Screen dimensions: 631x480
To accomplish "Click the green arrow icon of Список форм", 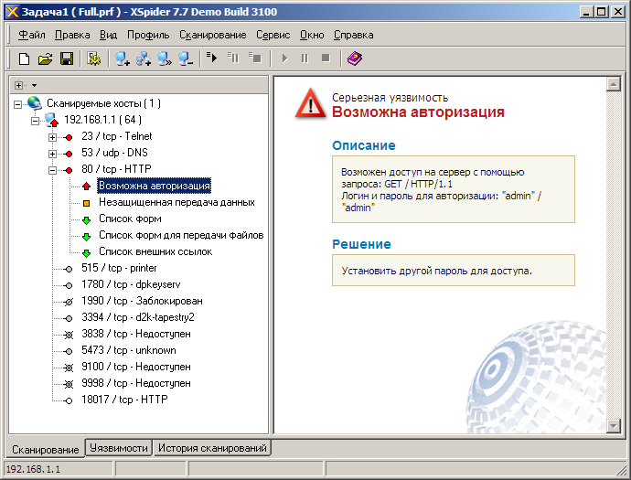I will click(x=86, y=220).
